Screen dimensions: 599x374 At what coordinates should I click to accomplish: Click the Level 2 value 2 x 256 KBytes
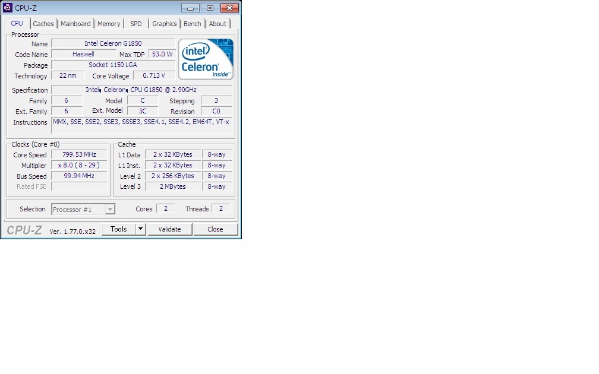tap(173, 176)
